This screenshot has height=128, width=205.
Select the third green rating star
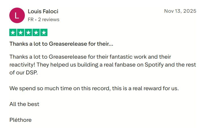click(28, 32)
